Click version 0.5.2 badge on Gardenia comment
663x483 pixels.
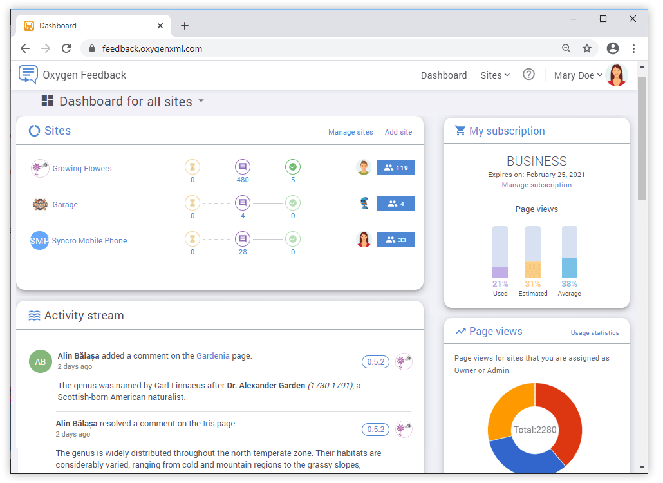(x=375, y=362)
